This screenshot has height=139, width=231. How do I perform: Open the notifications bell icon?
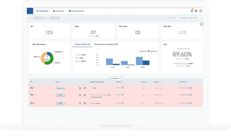pyautogui.click(x=192, y=11)
